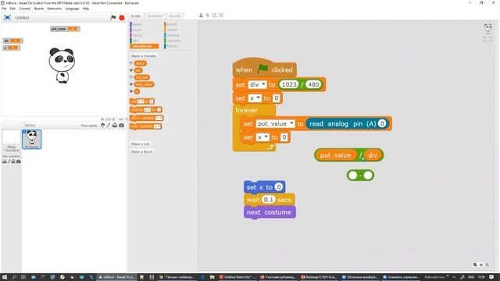Click analog pin number 0 field
Screen dimensions: 500x281
pos(382,123)
